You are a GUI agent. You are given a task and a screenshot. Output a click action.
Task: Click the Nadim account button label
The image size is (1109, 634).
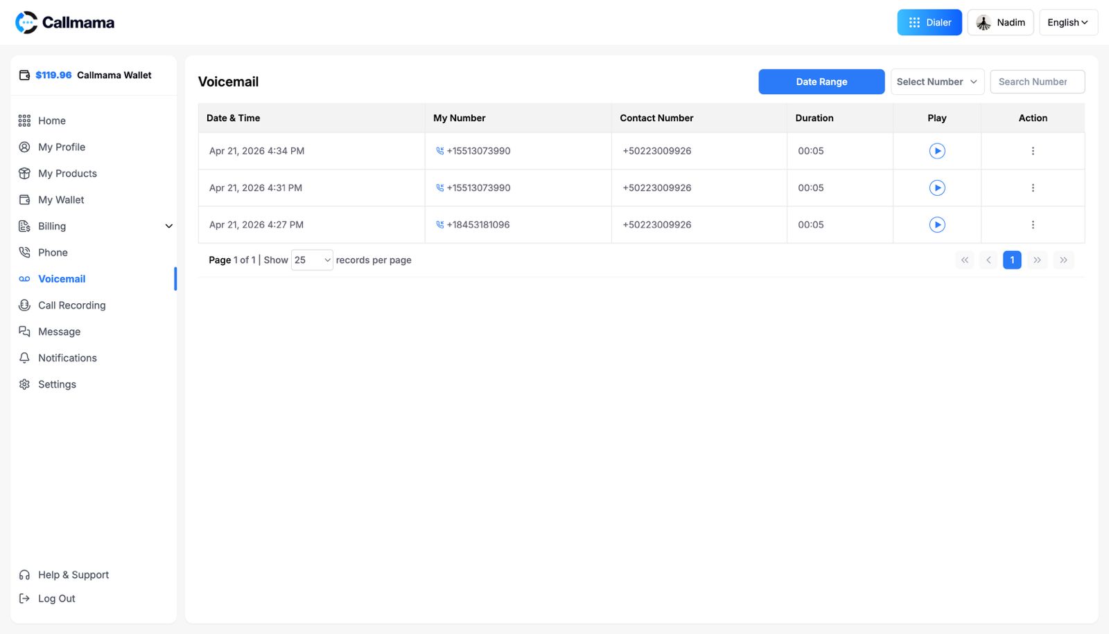(1011, 22)
